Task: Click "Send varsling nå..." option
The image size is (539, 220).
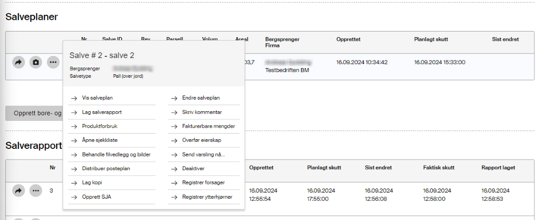Action: [203, 154]
